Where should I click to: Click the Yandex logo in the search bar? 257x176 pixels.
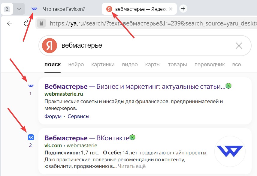[x=49, y=45]
